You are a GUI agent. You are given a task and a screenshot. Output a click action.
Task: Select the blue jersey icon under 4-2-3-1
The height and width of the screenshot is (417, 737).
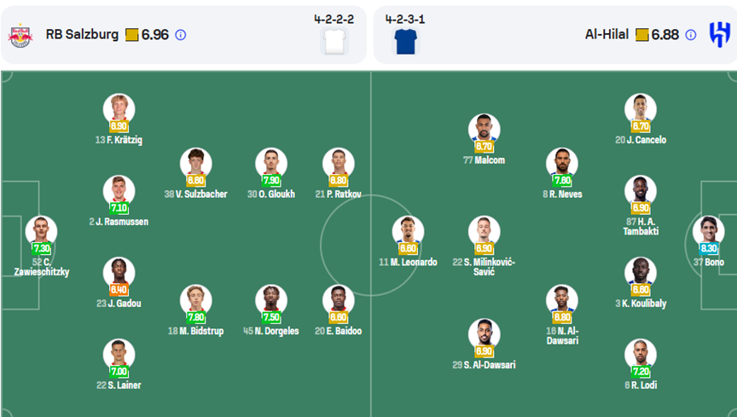point(405,42)
